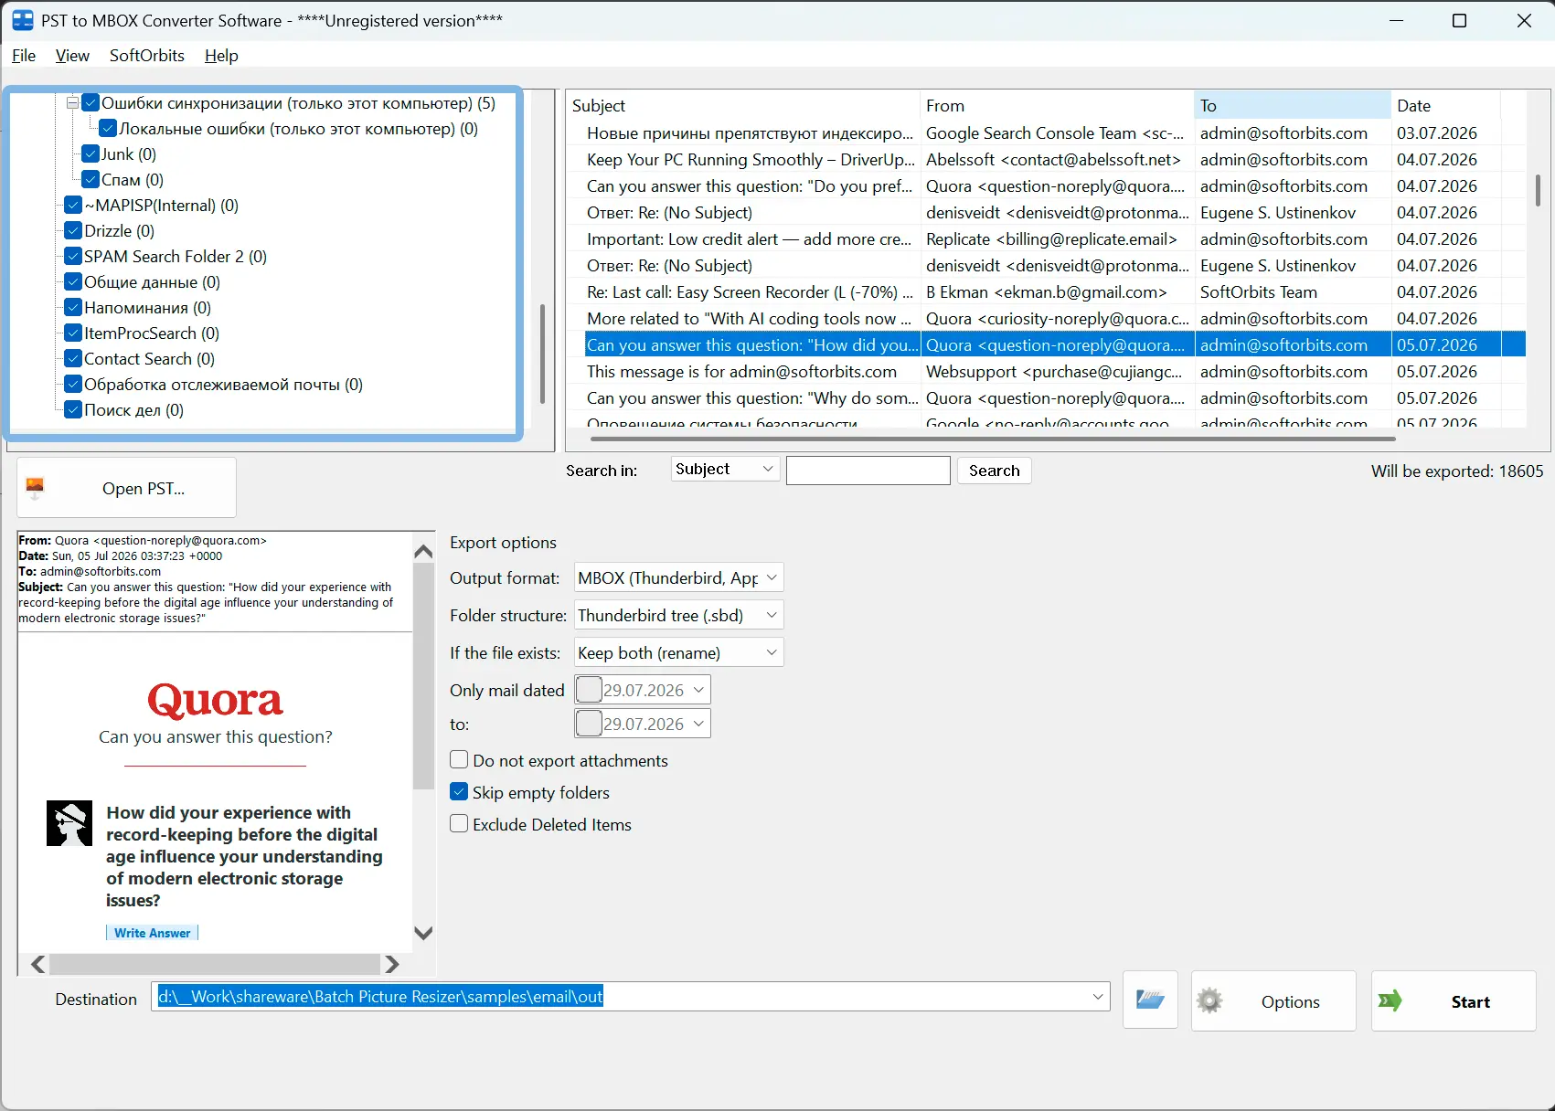The width and height of the screenshot is (1555, 1111).
Task: Enable the 'to:' date checkbox
Action: point(589,724)
